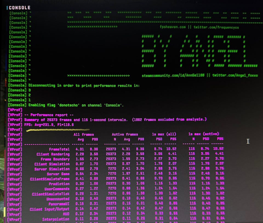Select the 'Client Input/Output' row label

[50, 209]
